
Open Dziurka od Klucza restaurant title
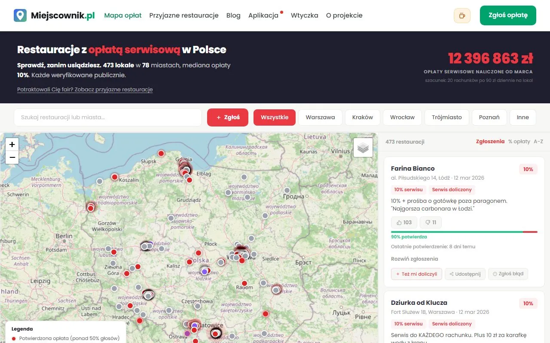click(419, 303)
